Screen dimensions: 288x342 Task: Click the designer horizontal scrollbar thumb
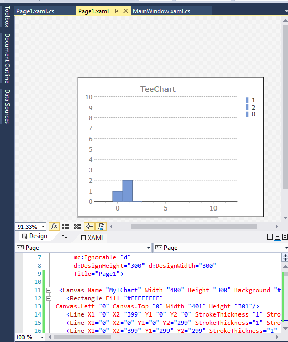(x=194, y=227)
